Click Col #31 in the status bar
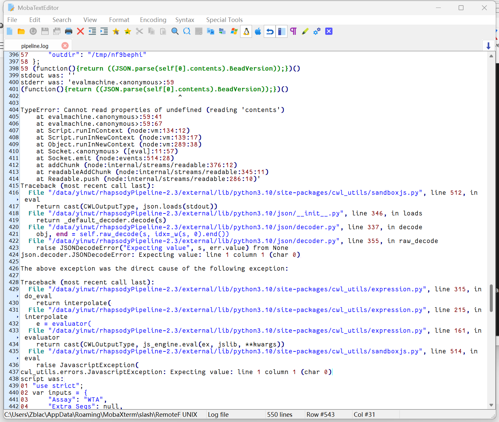 [x=364, y=414]
